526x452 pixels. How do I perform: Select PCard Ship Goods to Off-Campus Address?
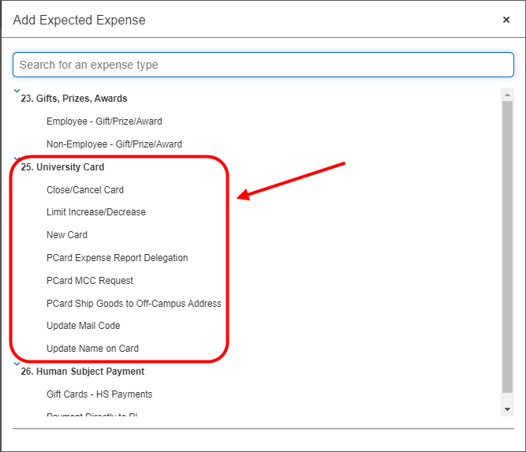[x=133, y=304]
